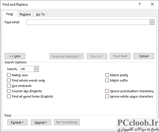Check the Match suffix box
Image resolution: width=159 pixels, height=132 pixels.
coord(107,80)
